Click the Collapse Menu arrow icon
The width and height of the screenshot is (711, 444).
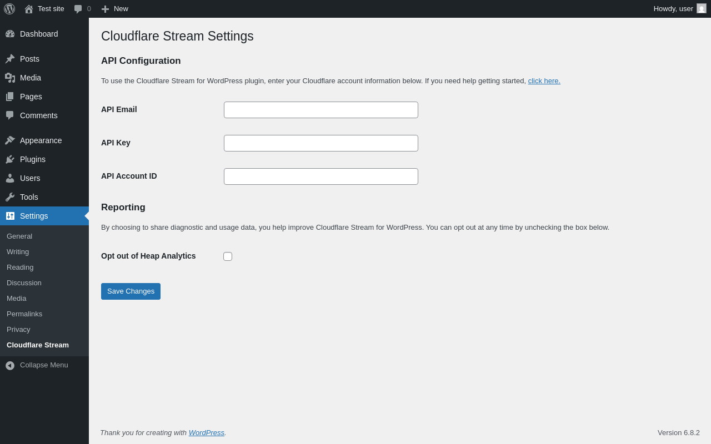point(10,366)
